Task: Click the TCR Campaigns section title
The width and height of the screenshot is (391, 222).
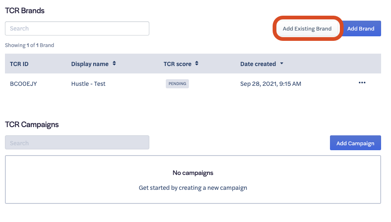Action: [x=32, y=125]
